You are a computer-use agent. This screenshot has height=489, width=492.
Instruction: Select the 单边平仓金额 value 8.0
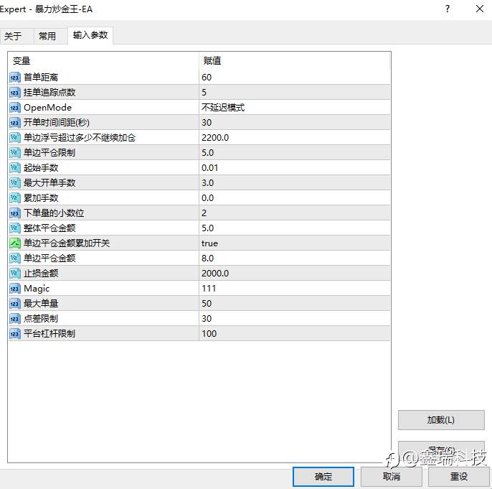coord(295,259)
